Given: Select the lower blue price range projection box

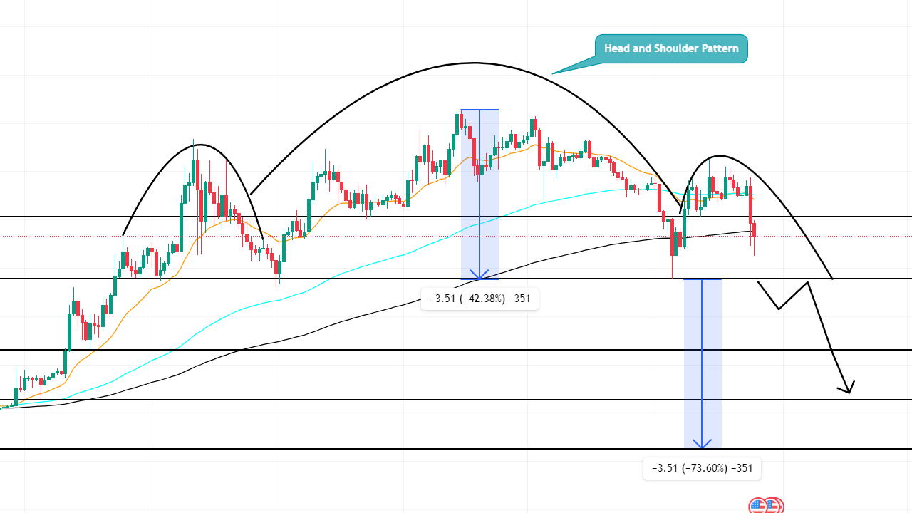Looking at the screenshot, I should [703, 363].
